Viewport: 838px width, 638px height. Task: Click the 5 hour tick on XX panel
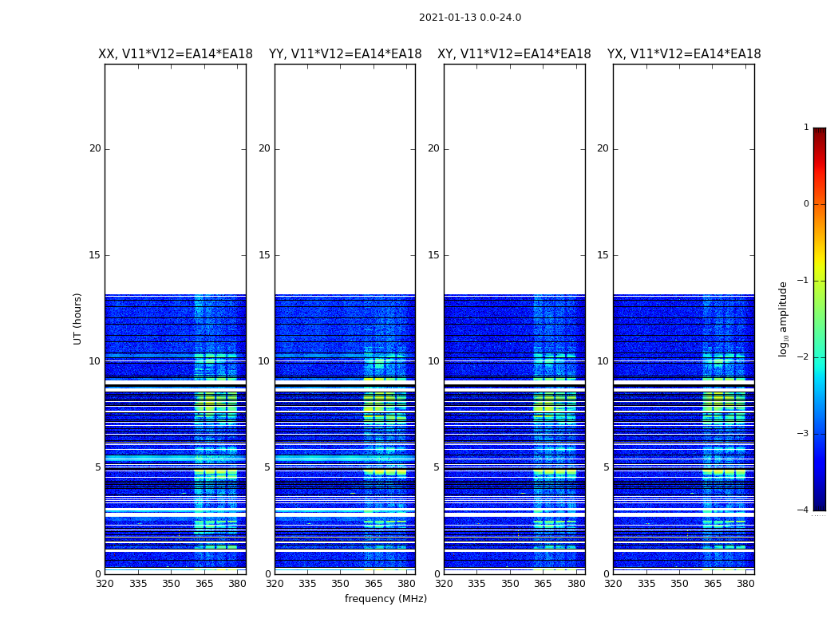tap(97, 467)
